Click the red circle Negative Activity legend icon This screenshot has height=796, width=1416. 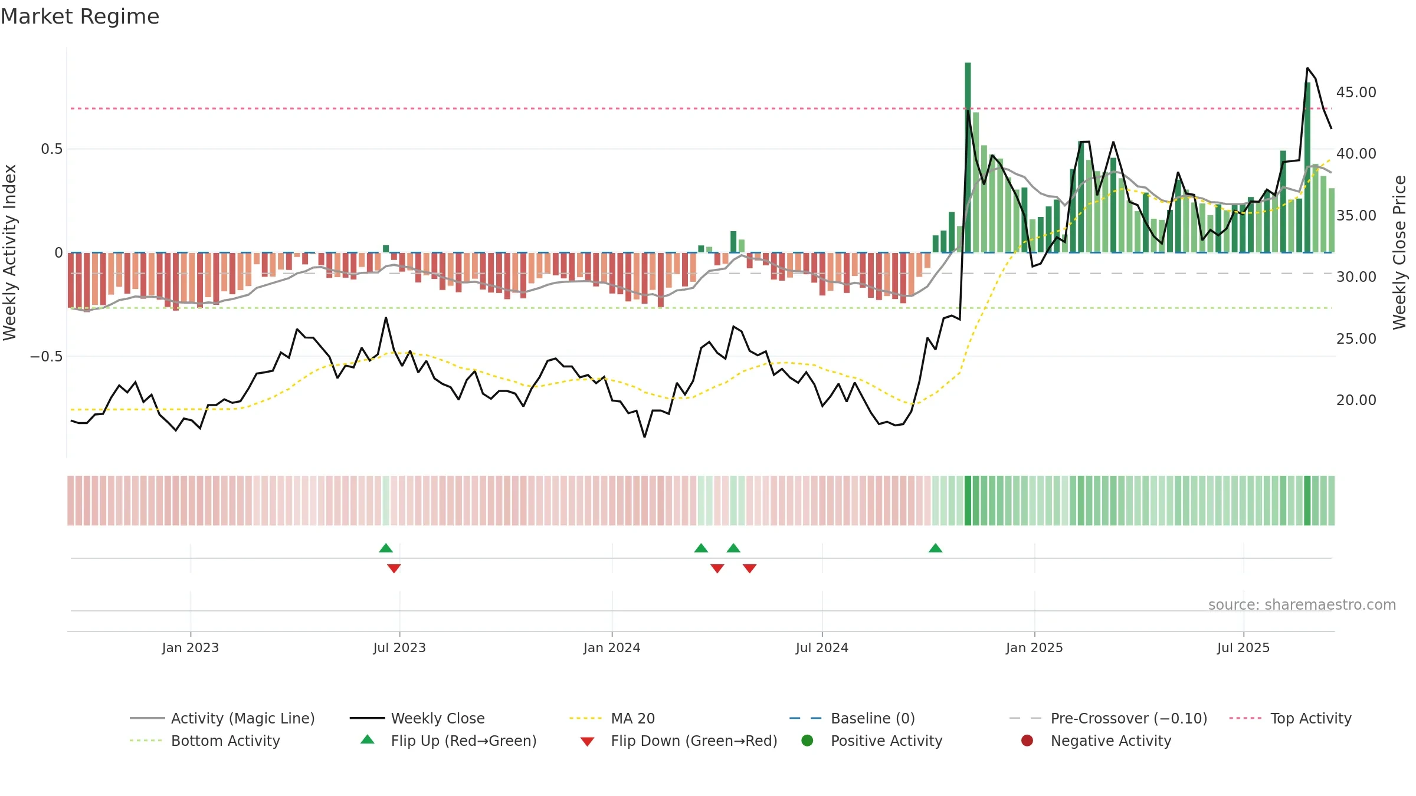[x=1027, y=741]
